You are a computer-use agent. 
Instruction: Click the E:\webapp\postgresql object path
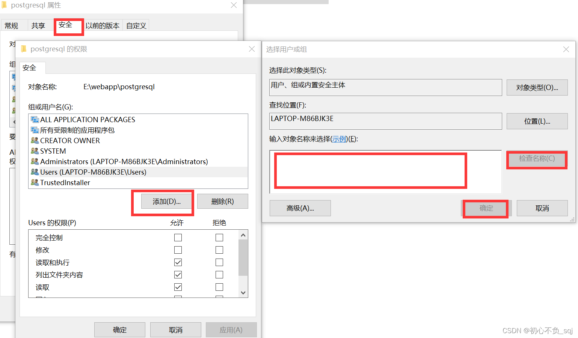[119, 87]
